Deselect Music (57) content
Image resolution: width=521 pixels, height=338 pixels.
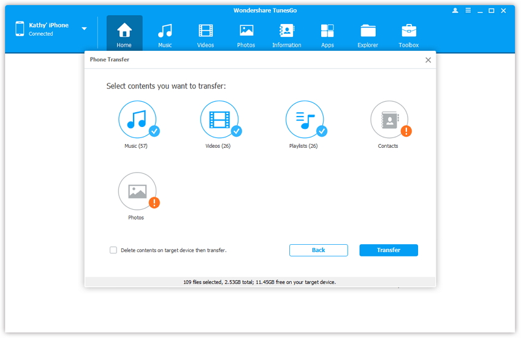pos(137,120)
